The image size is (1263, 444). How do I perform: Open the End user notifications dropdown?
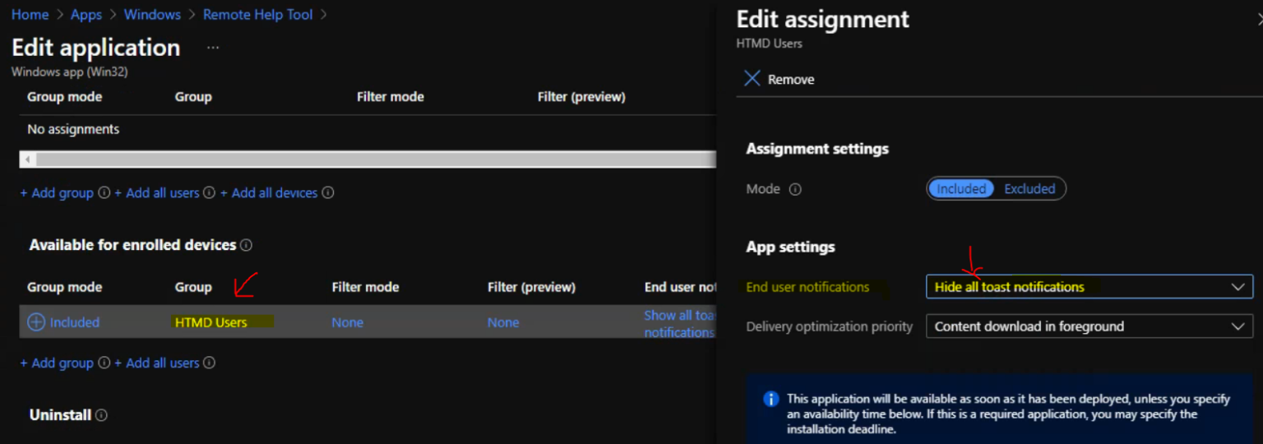click(x=1089, y=287)
